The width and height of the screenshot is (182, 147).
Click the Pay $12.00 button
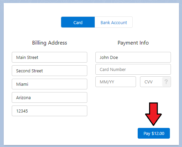click(154, 133)
